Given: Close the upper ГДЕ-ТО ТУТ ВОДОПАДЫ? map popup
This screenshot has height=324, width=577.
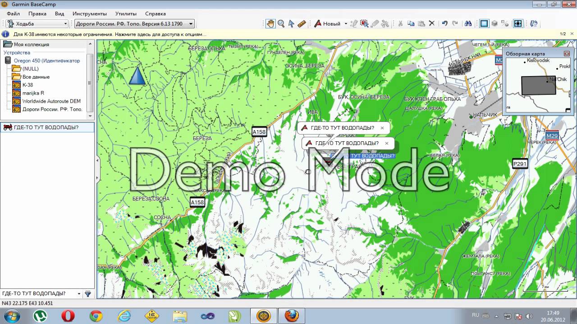Looking at the screenshot, I should (x=382, y=128).
